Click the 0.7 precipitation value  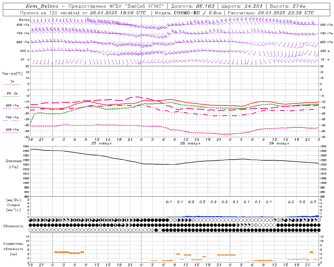pyautogui.click(x=313, y=202)
